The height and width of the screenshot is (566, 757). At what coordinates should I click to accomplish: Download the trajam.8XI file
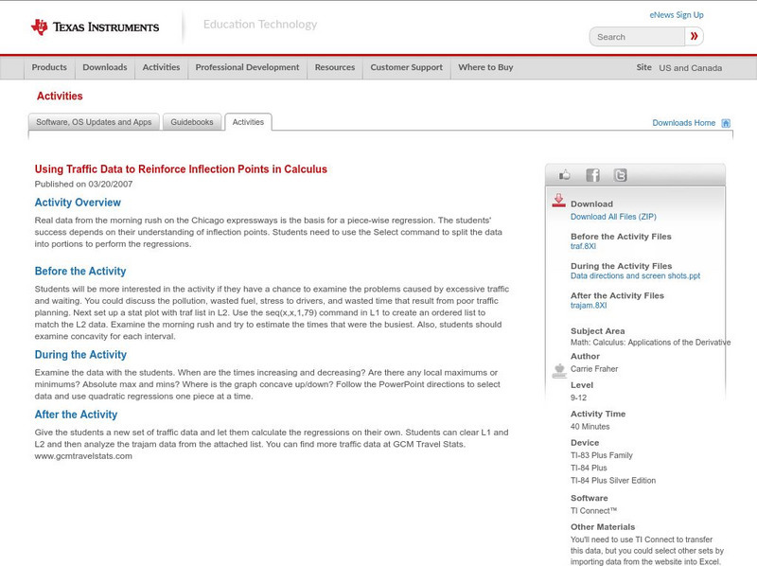point(589,305)
